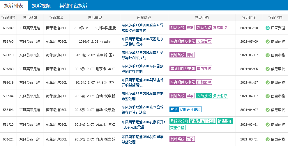Open the 其他平台投诉 tab
Viewport: 288px width, 146px height.
73,6
